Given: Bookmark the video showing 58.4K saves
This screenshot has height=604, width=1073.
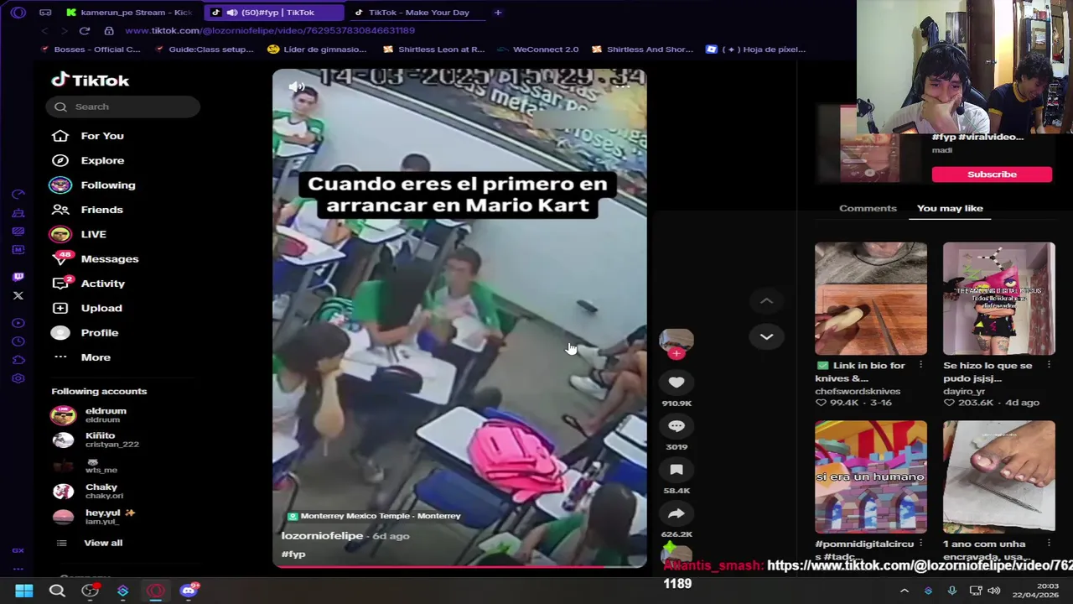Looking at the screenshot, I should 676,470.
